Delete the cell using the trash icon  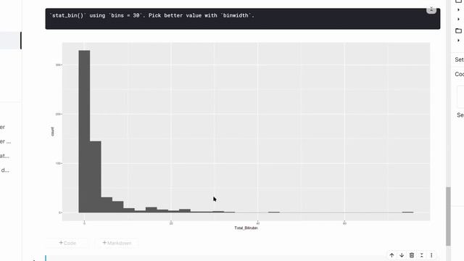[x=412, y=255]
